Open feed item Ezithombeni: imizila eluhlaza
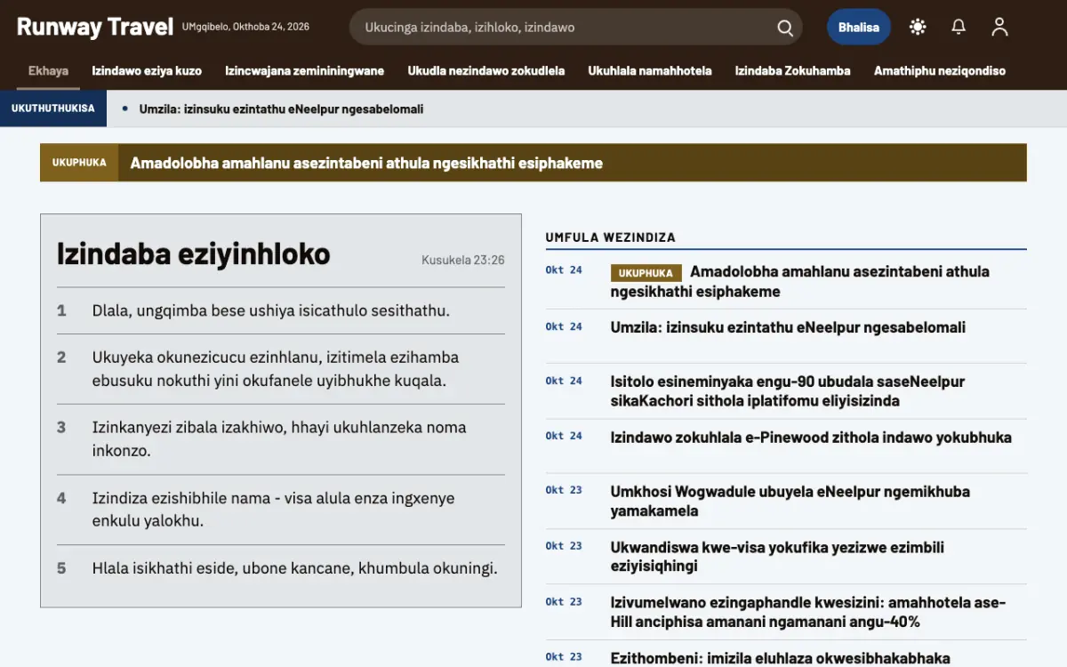The height and width of the screenshot is (667, 1067). [x=780, y=658]
